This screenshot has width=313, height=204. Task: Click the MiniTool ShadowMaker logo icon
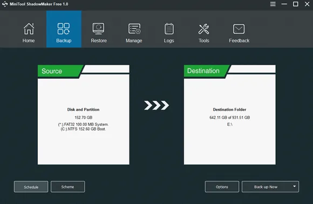5,4
